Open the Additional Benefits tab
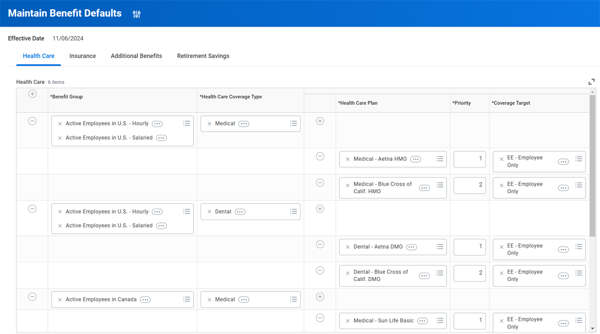 click(136, 56)
